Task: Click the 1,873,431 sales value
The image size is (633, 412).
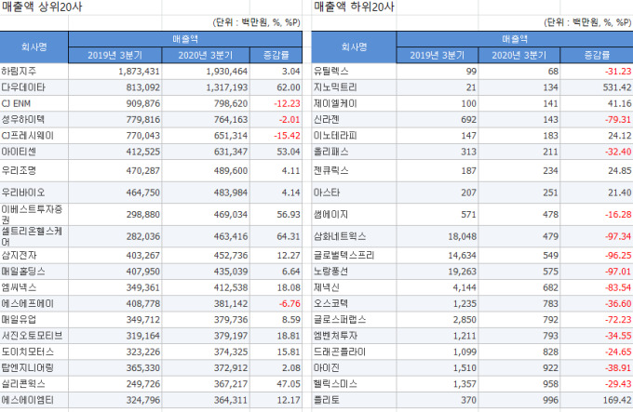Action: point(139,72)
